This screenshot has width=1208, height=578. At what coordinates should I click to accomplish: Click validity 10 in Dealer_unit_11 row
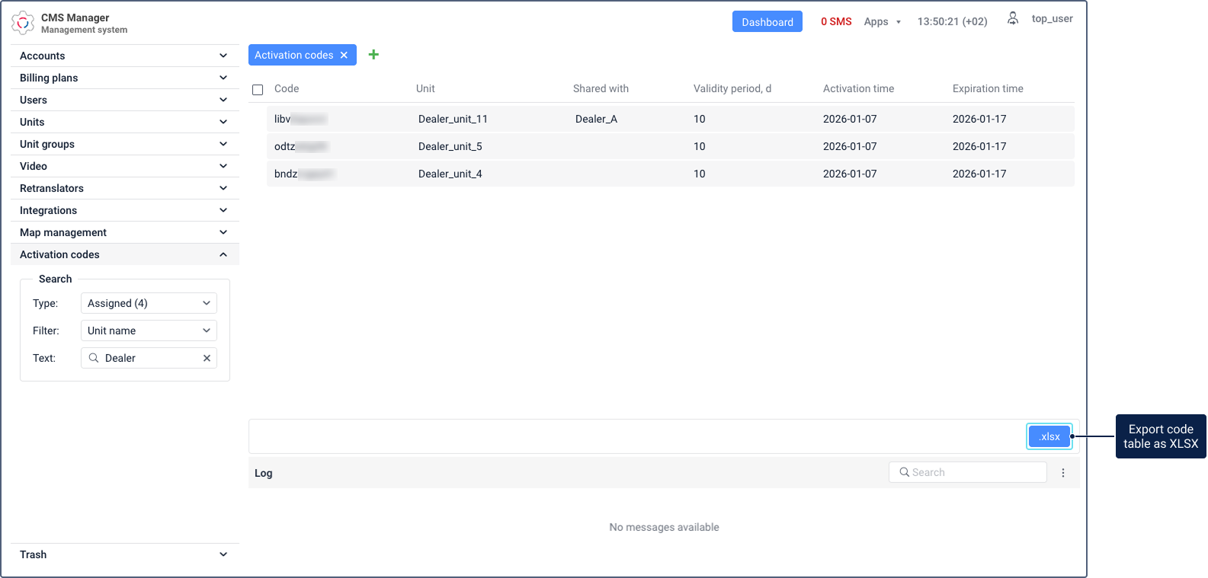[699, 119]
